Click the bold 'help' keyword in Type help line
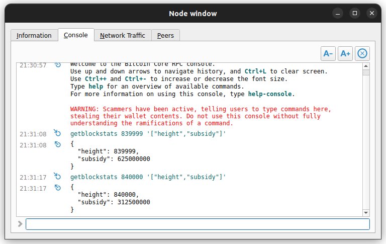 click(x=96, y=87)
